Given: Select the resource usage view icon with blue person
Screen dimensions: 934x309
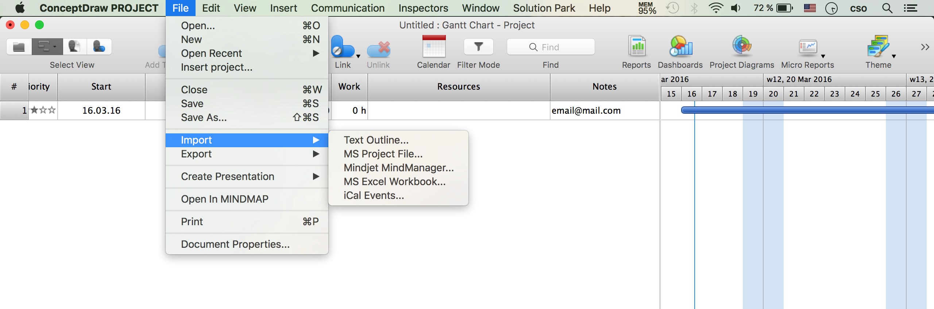Looking at the screenshot, I should pyautogui.click(x=99, y=47).
